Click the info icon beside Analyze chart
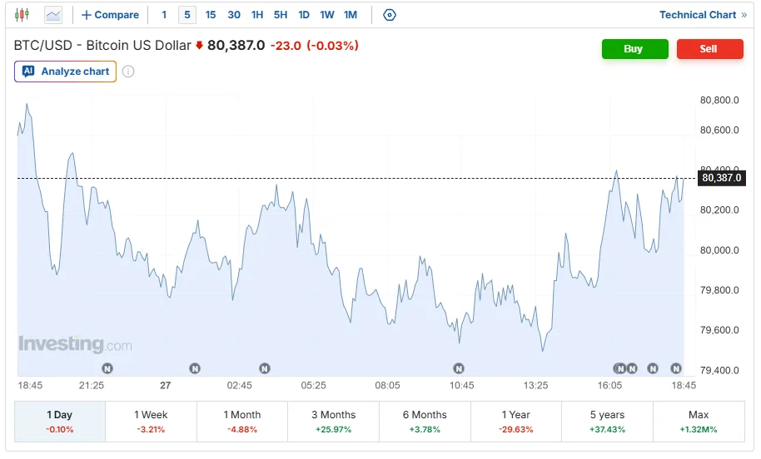 (128, 72)
